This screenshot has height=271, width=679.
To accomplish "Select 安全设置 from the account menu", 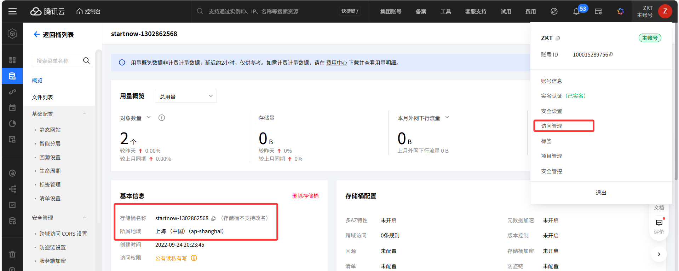I will tap(551, 111).
